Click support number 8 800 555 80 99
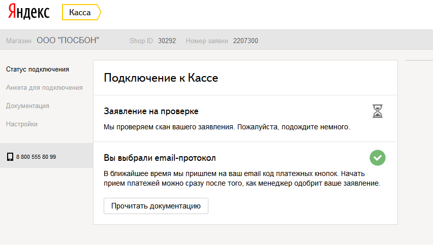Image resolution: width=433 pixels, height=245 pixels. 36,157
